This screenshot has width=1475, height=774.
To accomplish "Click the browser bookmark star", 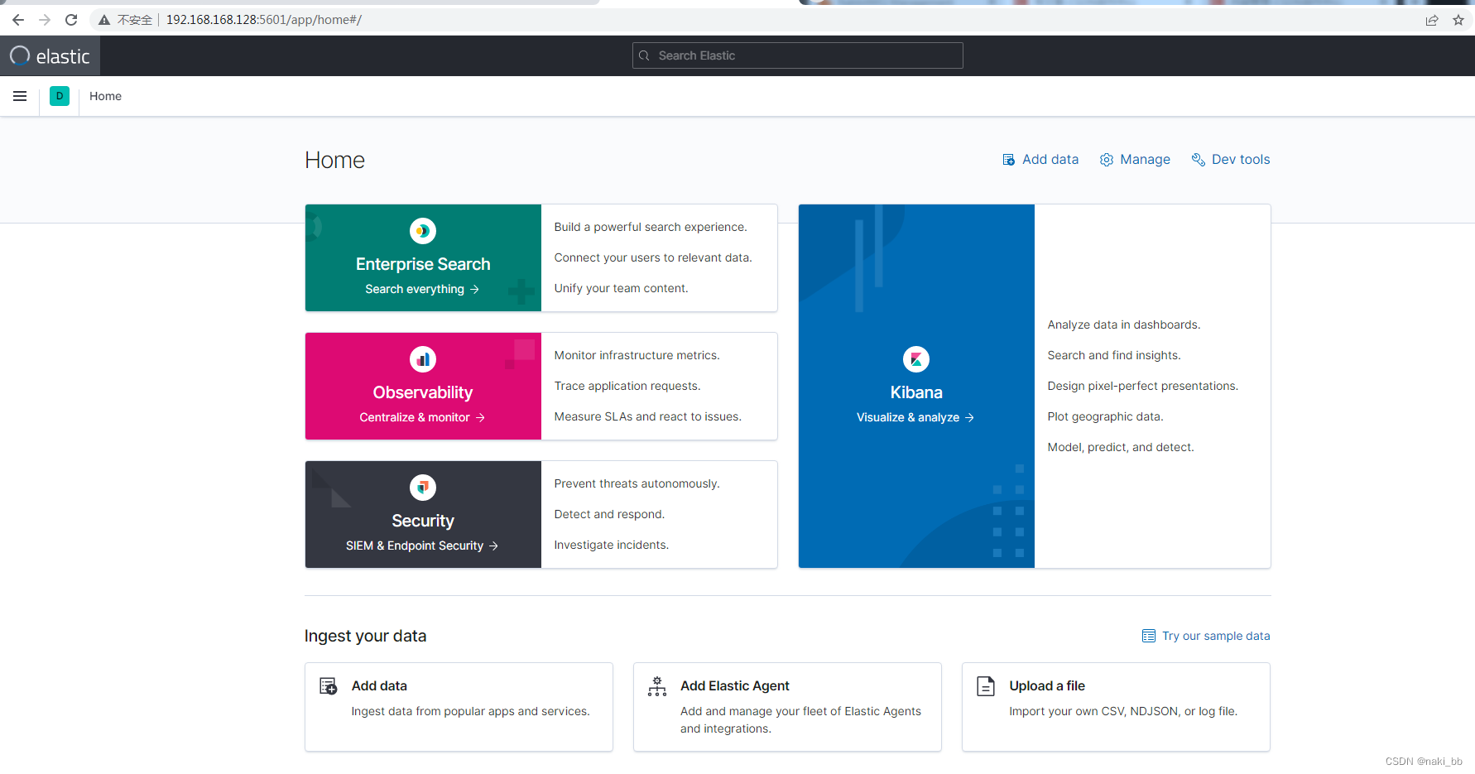I will (1458, 19).
